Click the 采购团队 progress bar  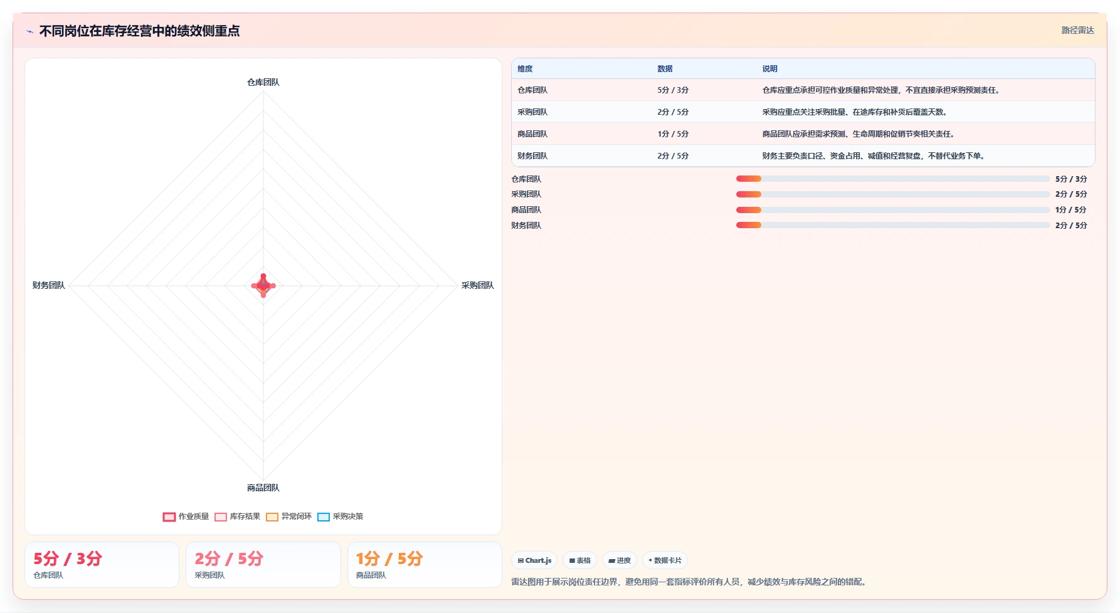point(893,194)
